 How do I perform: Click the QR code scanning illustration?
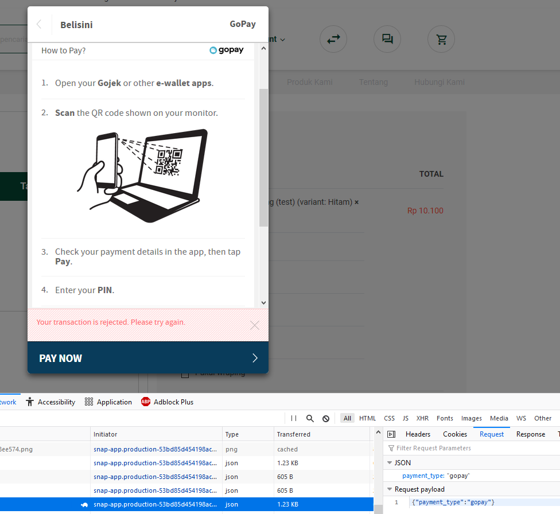pyautogui.click(x=142, y=176)
